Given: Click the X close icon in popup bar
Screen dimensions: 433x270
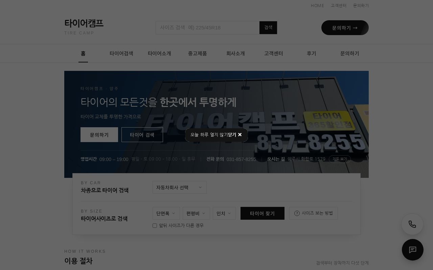Looking at the screenshot, I should tap(240, 135).
